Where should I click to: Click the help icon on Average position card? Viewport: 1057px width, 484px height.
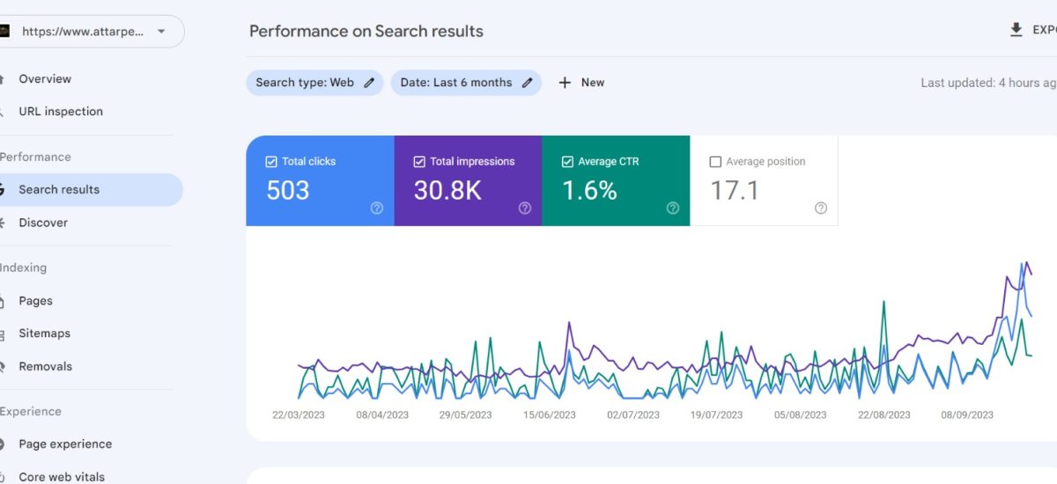tap(821, 209)
